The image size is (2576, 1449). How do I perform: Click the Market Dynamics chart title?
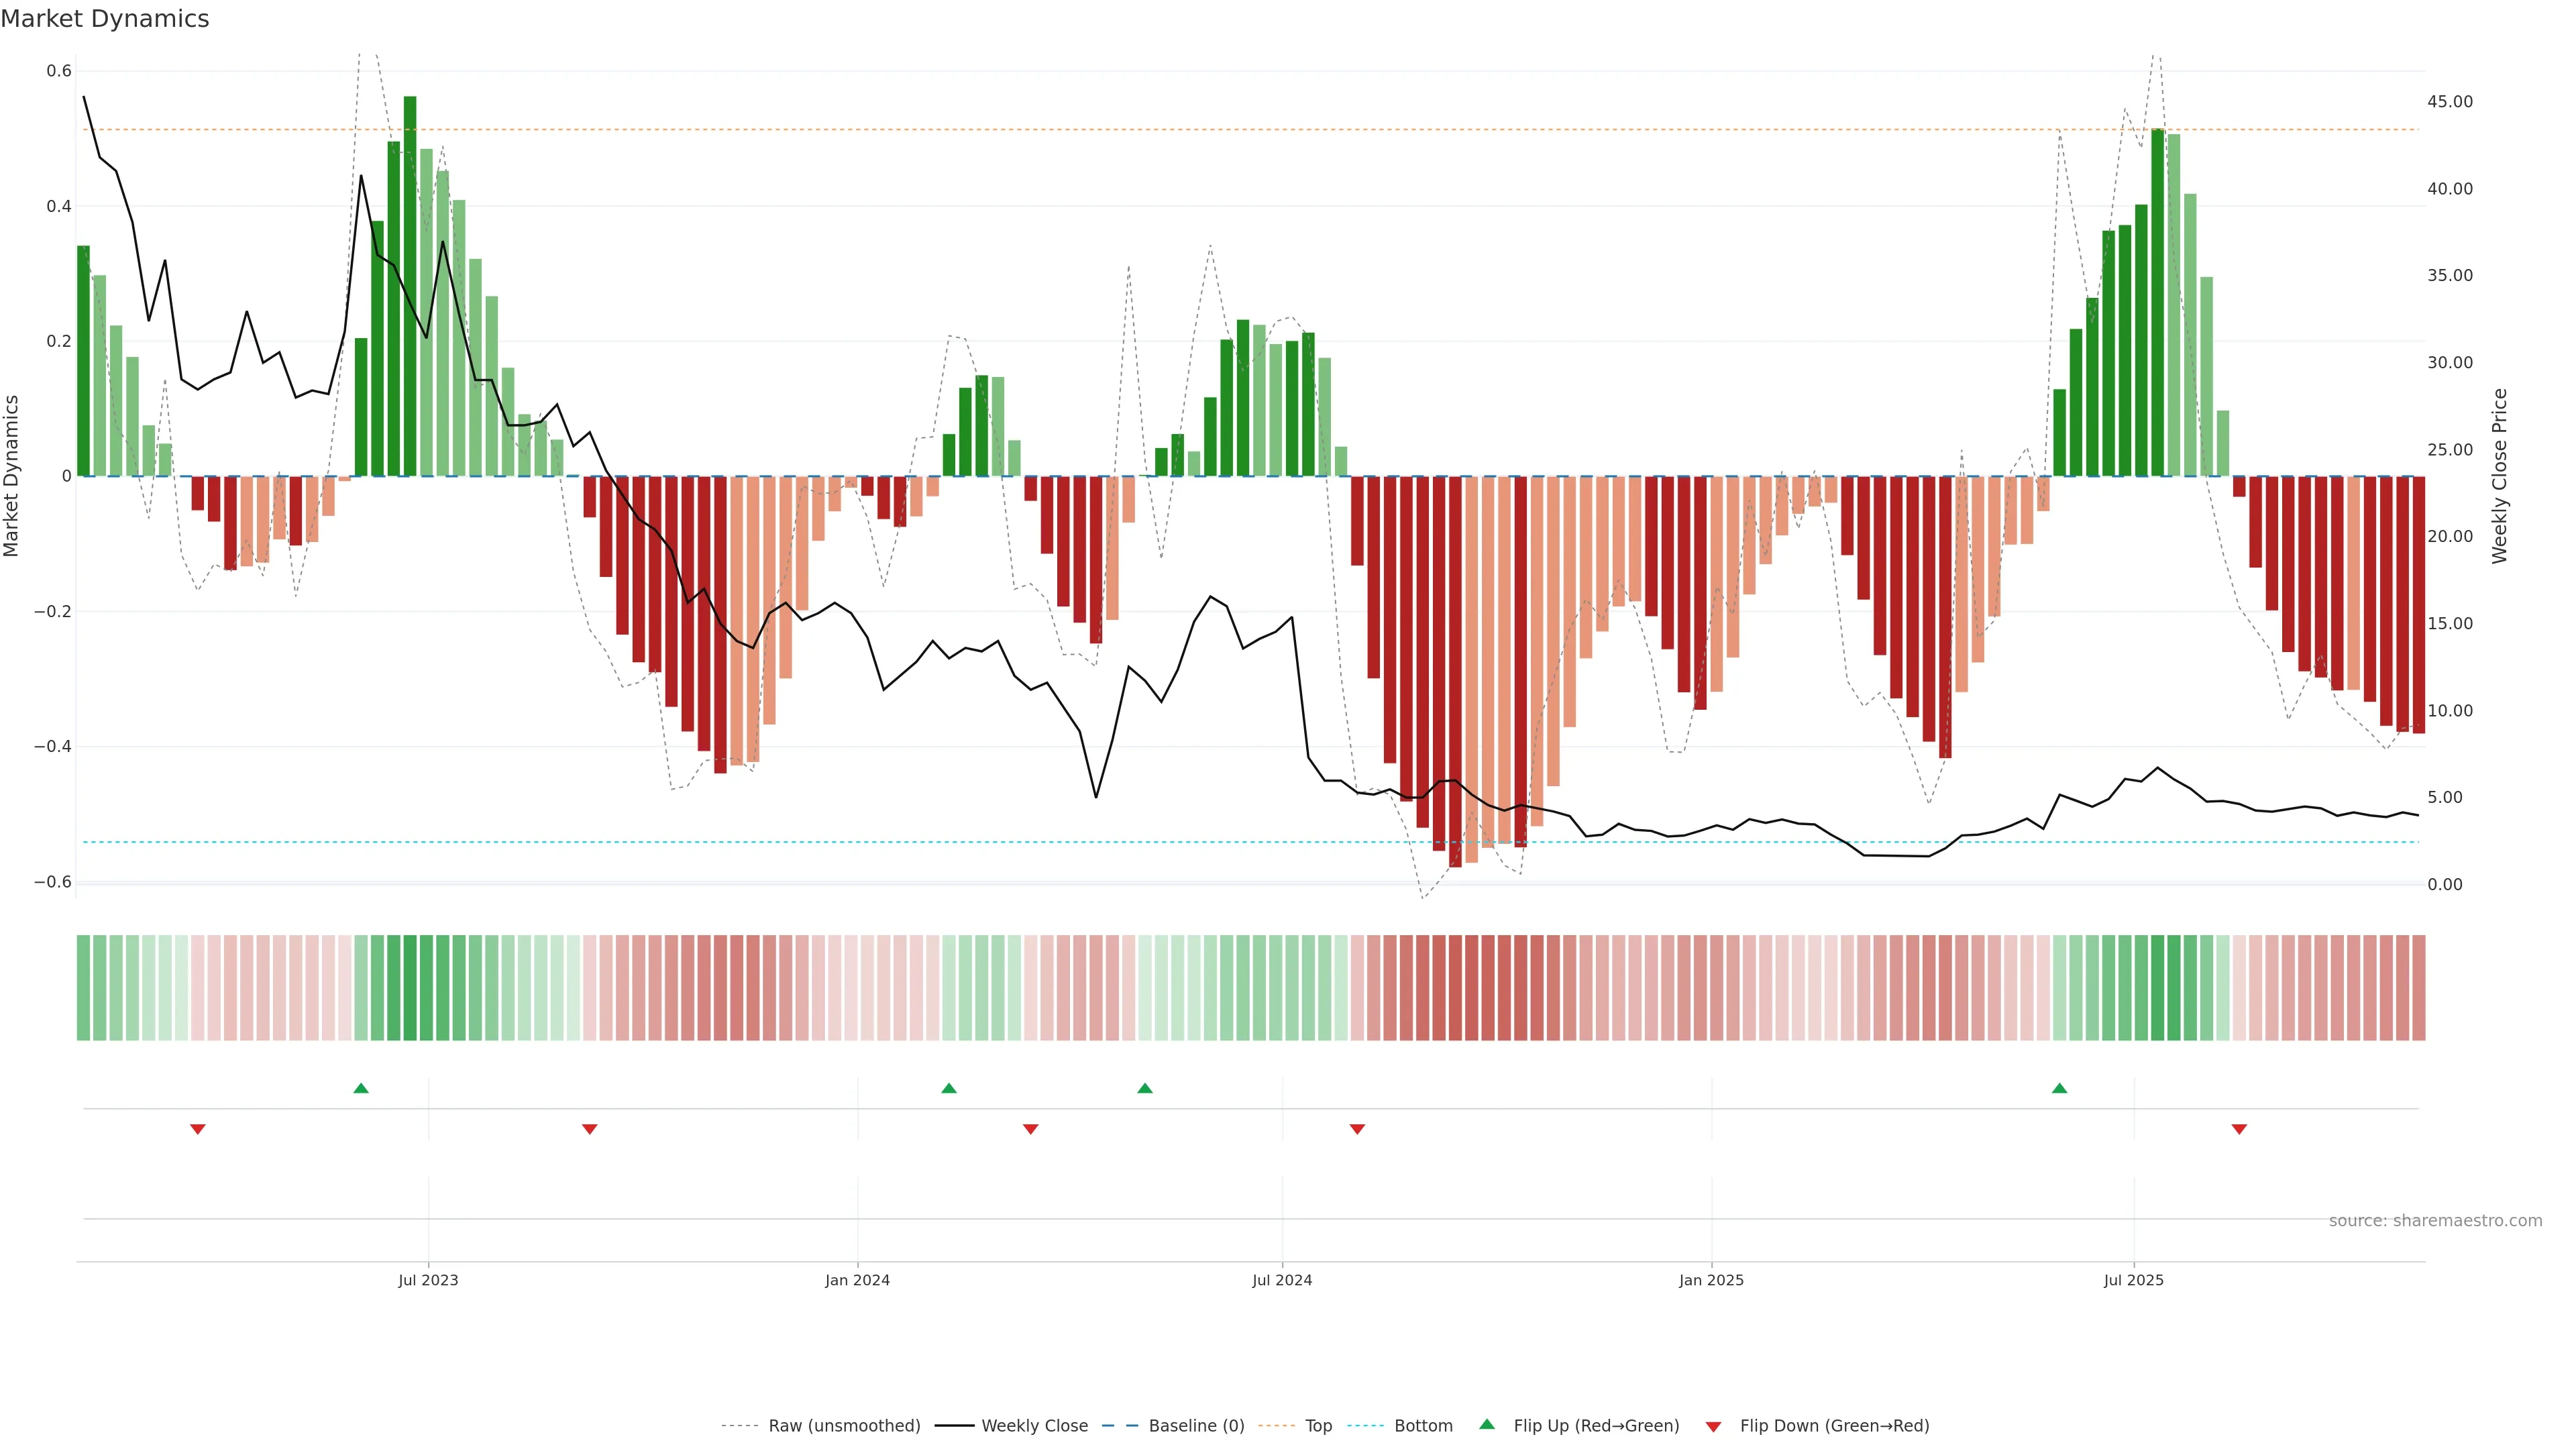point(105,19)
